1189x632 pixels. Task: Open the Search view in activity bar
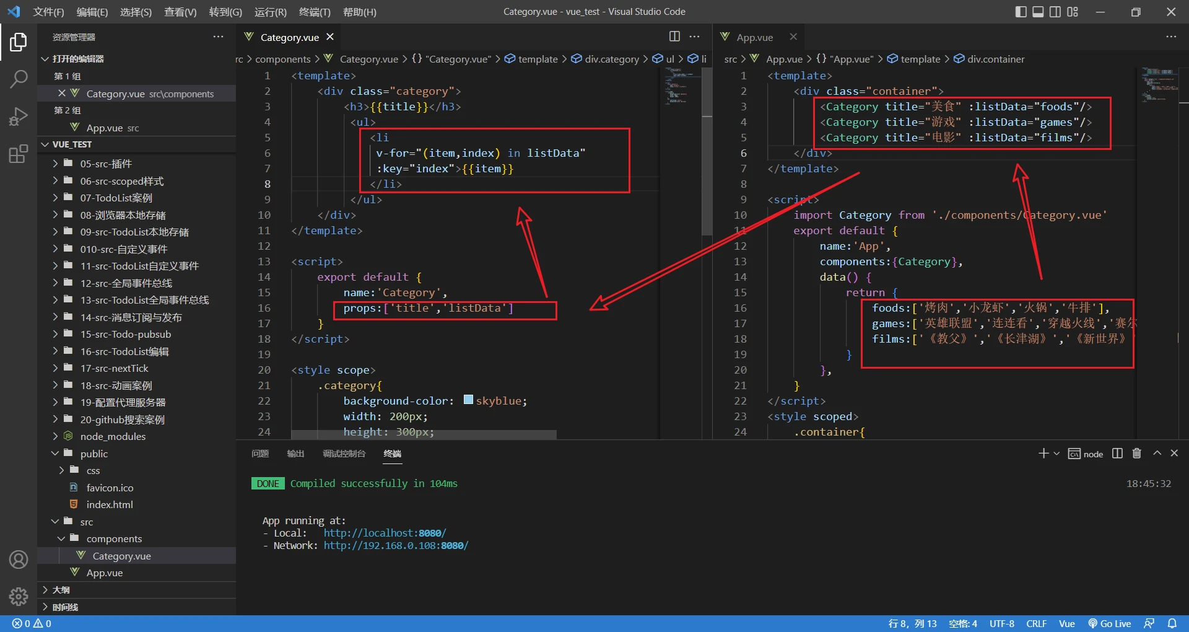[x=19, y=79]
